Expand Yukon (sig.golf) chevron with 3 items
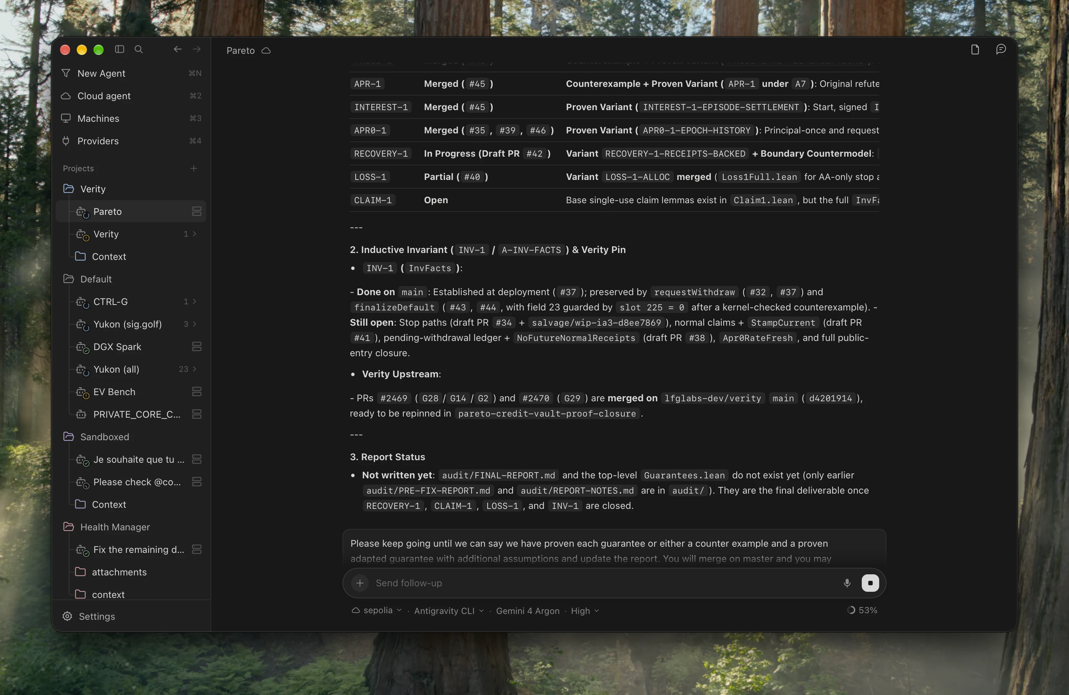 (x=195, y=324)
